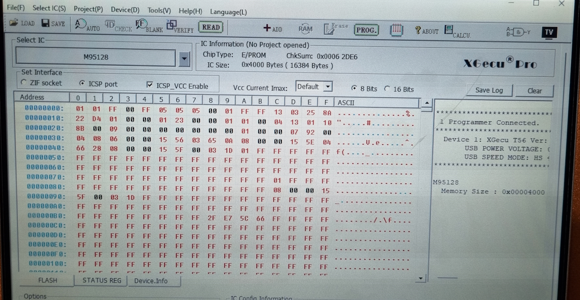580x300 pixels.
Task: Toggle the ICSP_VCC Enable checkbox
Action: [x=149, y=86]
